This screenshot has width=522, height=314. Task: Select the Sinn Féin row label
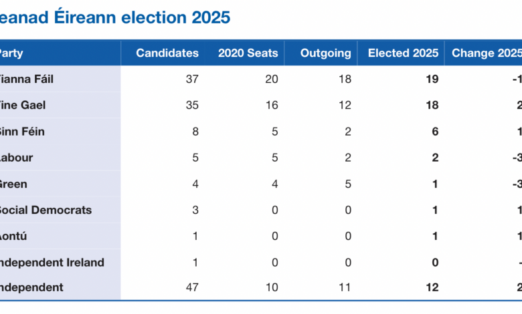click(x=22, y=132)
